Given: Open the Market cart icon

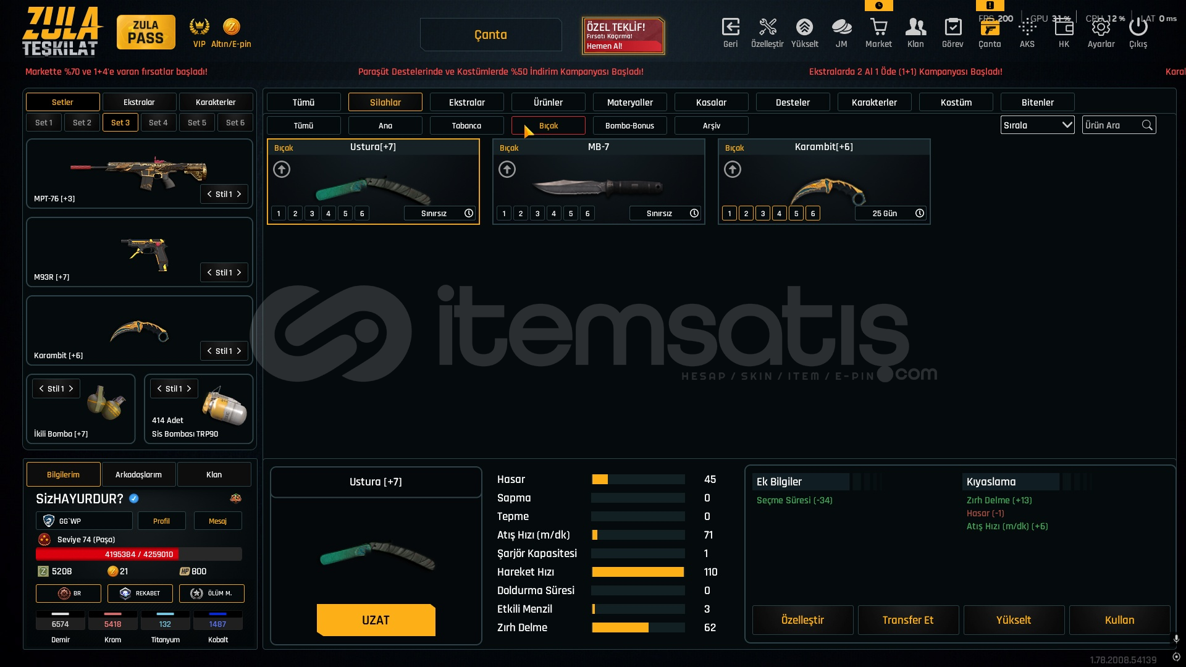Looking at the screenshot, I should (x=878, y=27).
